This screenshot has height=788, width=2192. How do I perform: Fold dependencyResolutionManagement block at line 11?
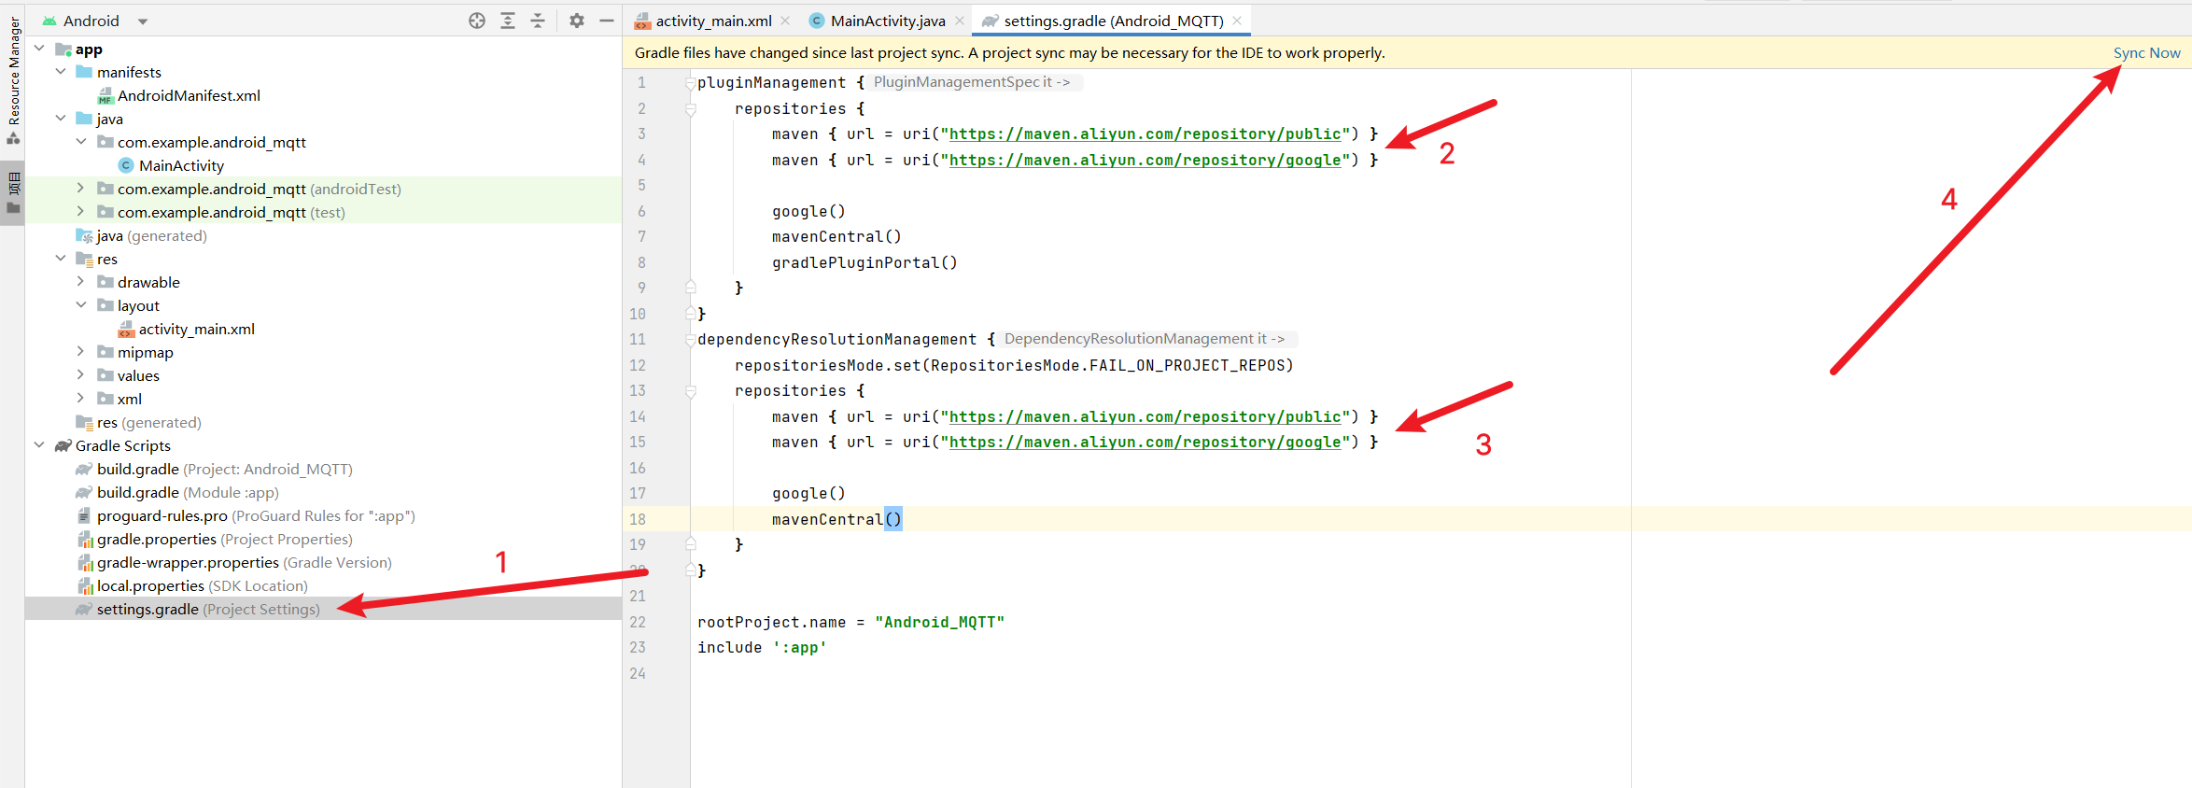691,339
